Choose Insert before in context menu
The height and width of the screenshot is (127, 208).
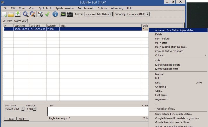tap(178, 38)
